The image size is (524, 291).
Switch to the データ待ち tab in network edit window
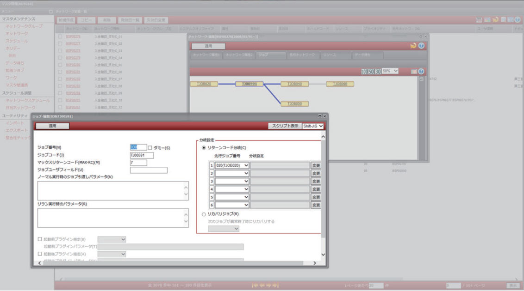click(x=368, y=55)
